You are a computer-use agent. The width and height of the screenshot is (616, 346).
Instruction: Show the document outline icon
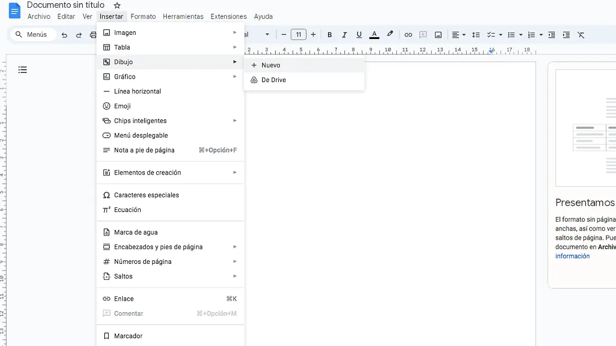pos(23,70)
